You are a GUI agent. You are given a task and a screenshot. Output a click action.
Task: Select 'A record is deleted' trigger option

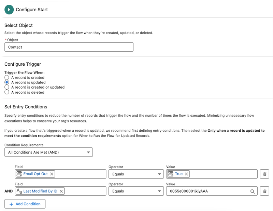click(x=7, y=92)
